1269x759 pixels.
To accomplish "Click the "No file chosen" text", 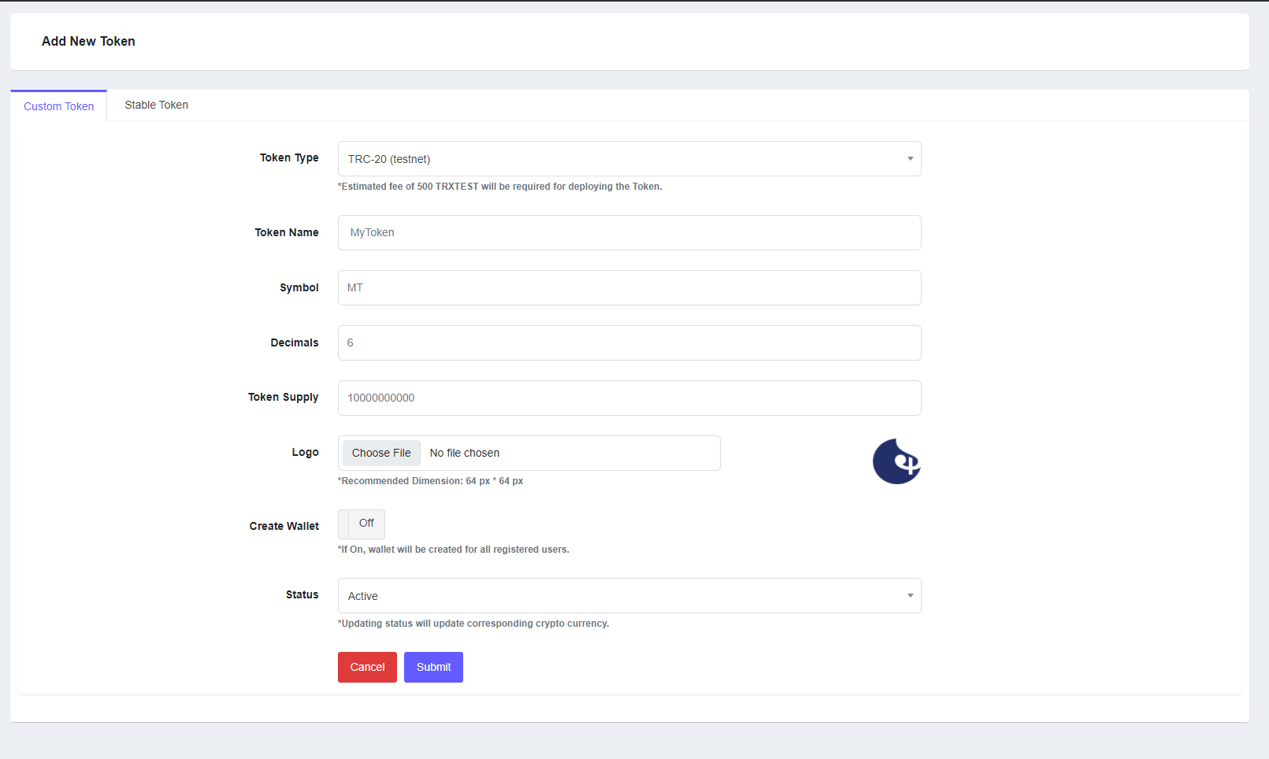I will pyautogui.click(x=465, y=453).
